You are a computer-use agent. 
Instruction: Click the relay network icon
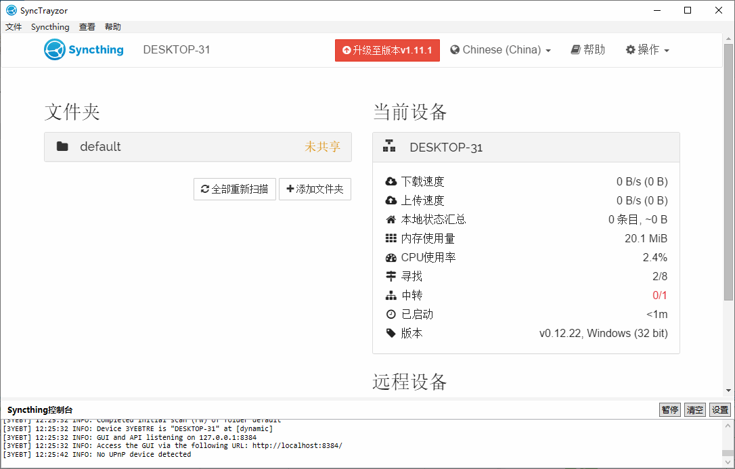(391, 296)
